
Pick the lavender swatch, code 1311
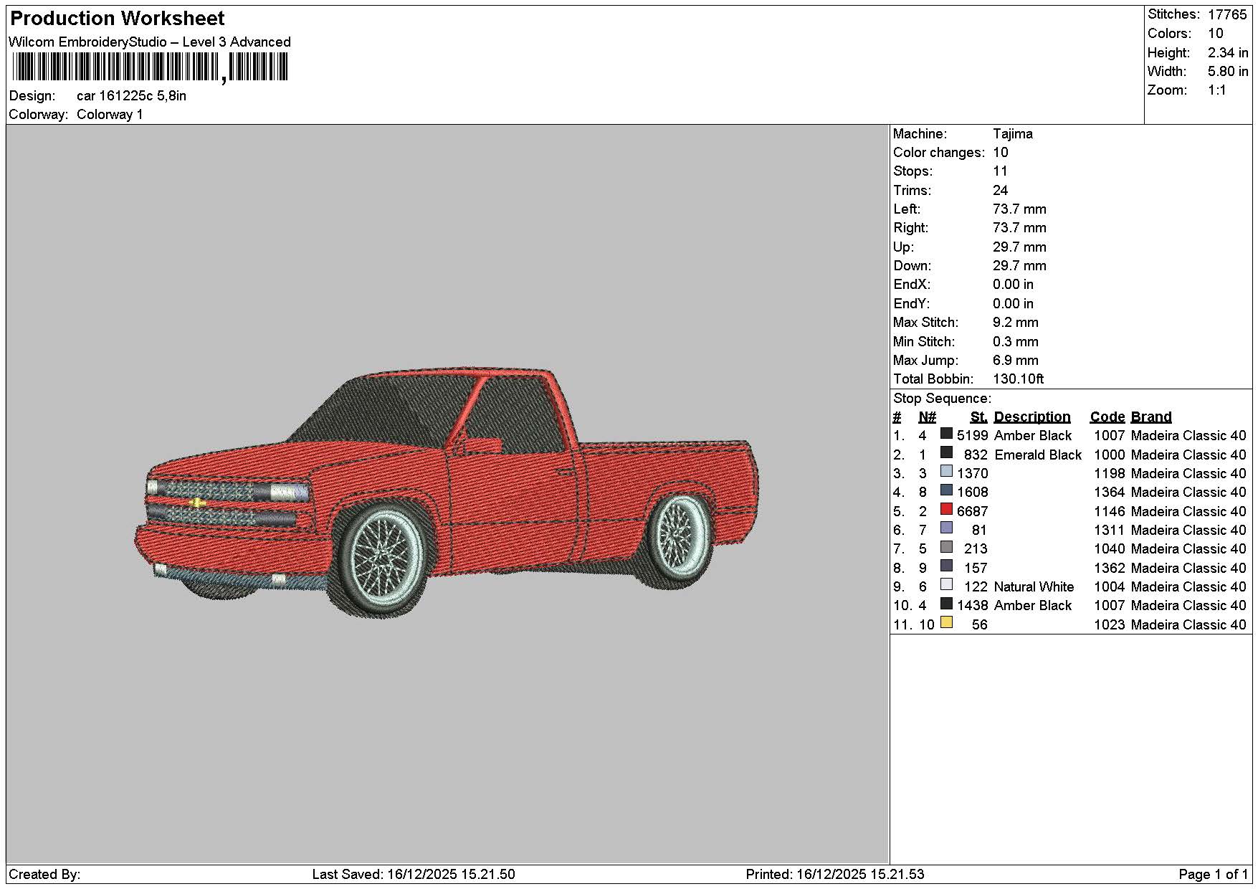(x=946, y=528)
